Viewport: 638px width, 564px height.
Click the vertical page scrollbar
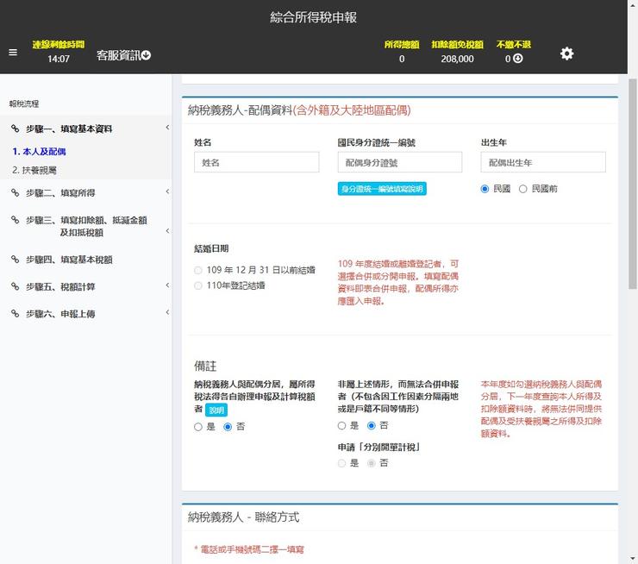(632, 172)
